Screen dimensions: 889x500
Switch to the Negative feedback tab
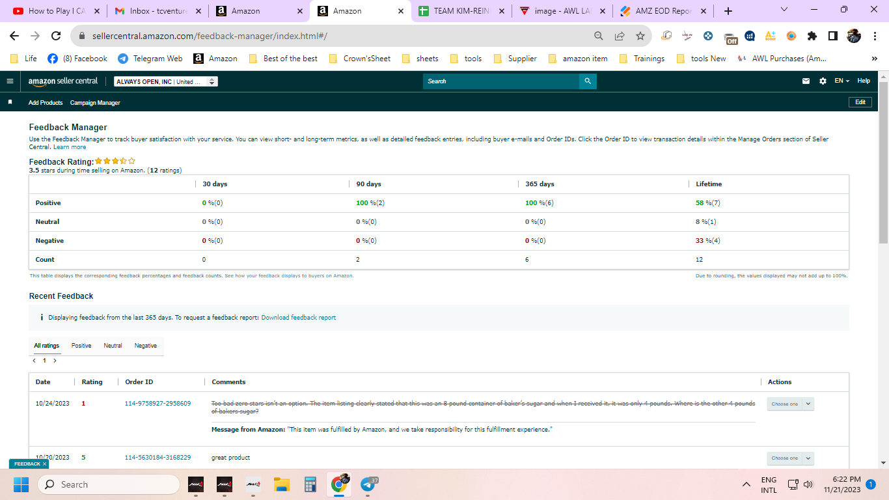point(146,346)
